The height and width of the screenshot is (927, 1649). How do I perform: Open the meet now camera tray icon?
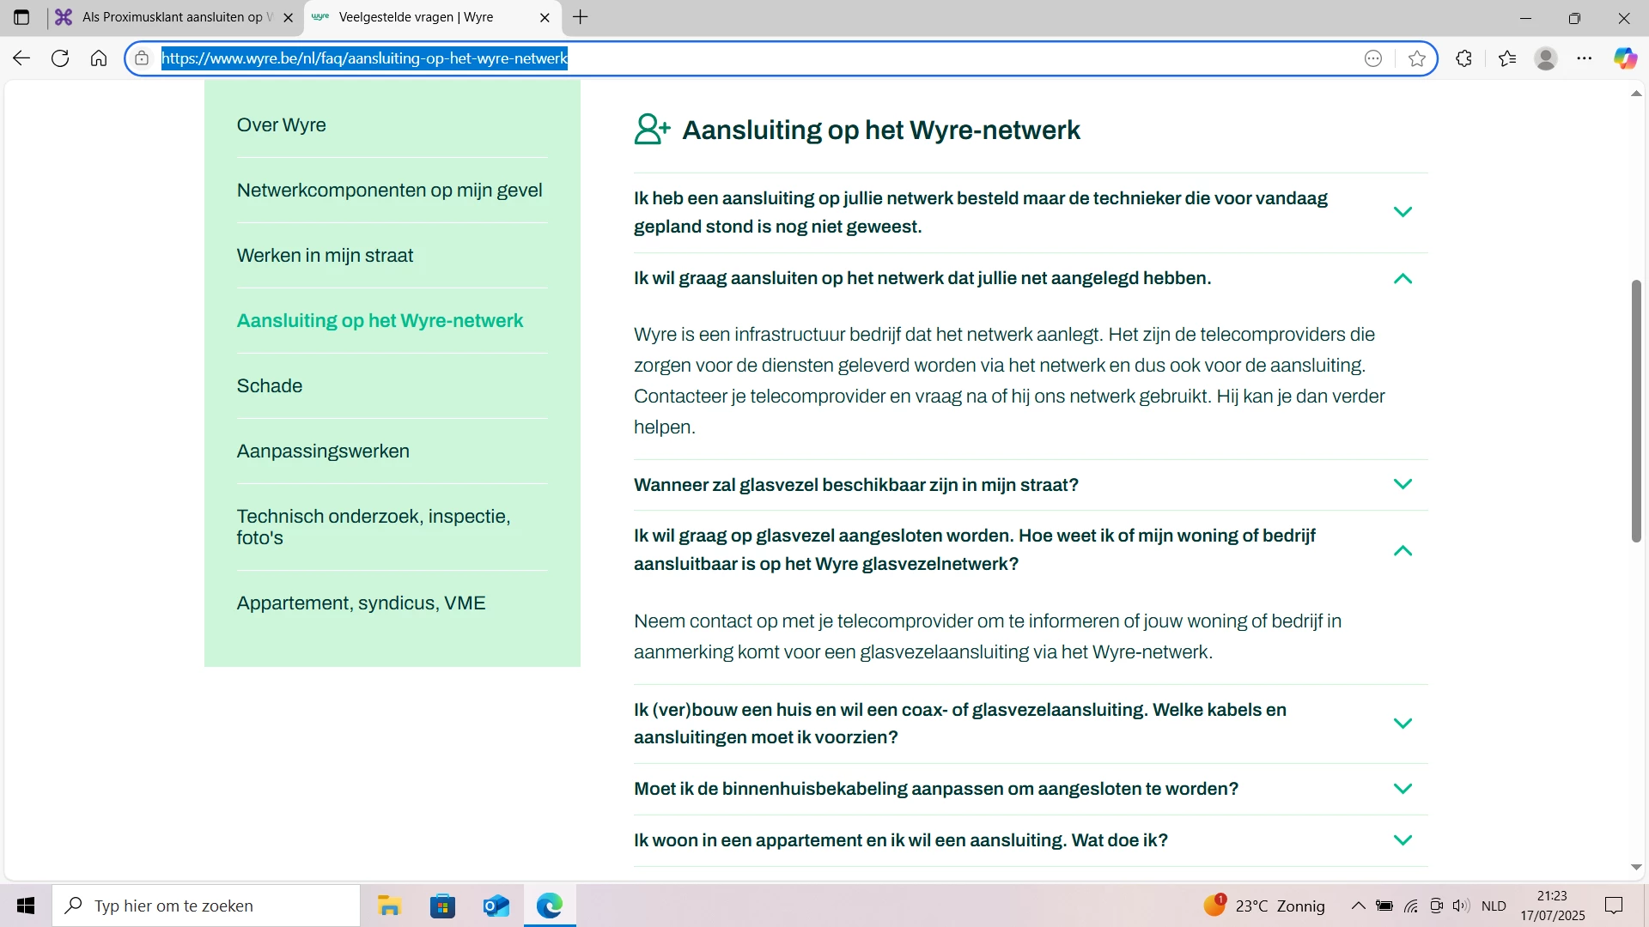(1437, 906)
